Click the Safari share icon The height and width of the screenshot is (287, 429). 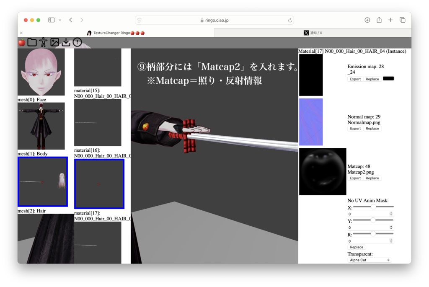tap(379, 20)
